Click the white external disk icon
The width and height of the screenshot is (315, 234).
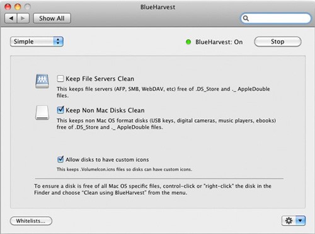click(x=42, y=113)
